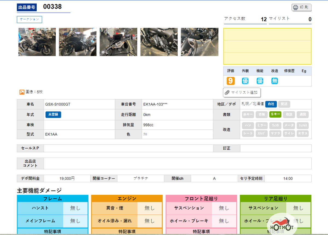Click the blue フレーム damage header
This screenshot has height=235, width=328.
52,199
